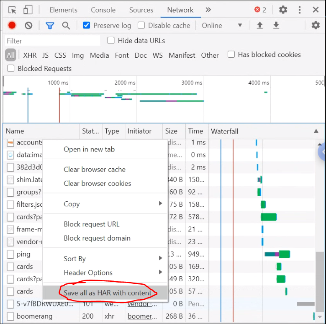Screen dimensions: 326x324
Task: Open the Online throttling dropdown
Action: tap(222, 26)
